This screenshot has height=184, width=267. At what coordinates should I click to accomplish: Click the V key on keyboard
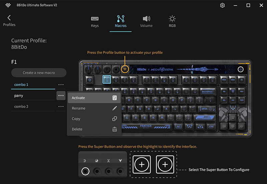point(136,117)
